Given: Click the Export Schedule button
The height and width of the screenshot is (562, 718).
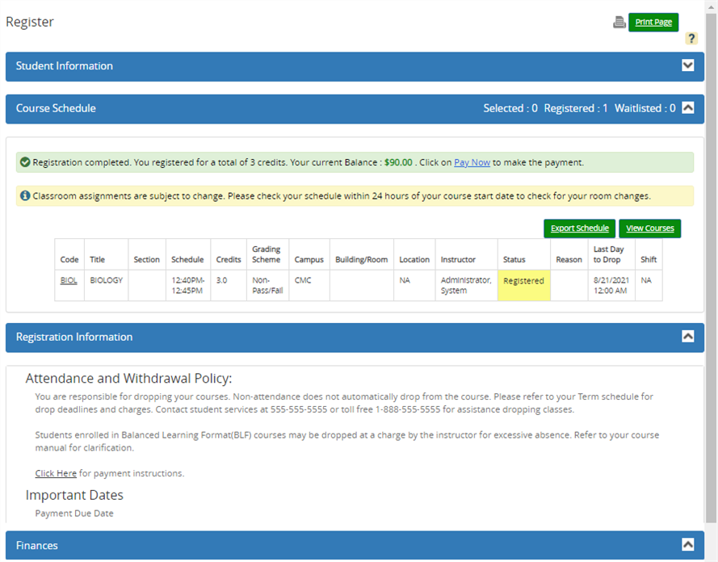Looking at the screenshot, I should click(579, 229).
